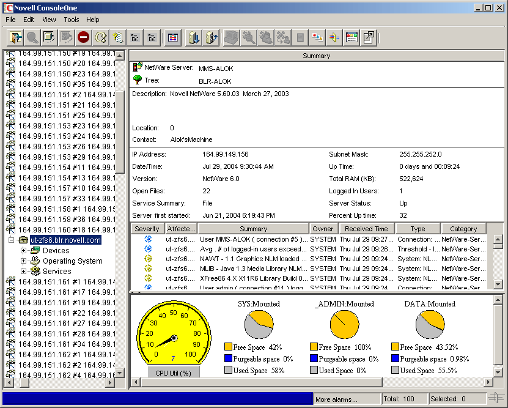Screen dimensions: 508x408
Task: Click the Severity column header
Action: (x=147, y=228)
